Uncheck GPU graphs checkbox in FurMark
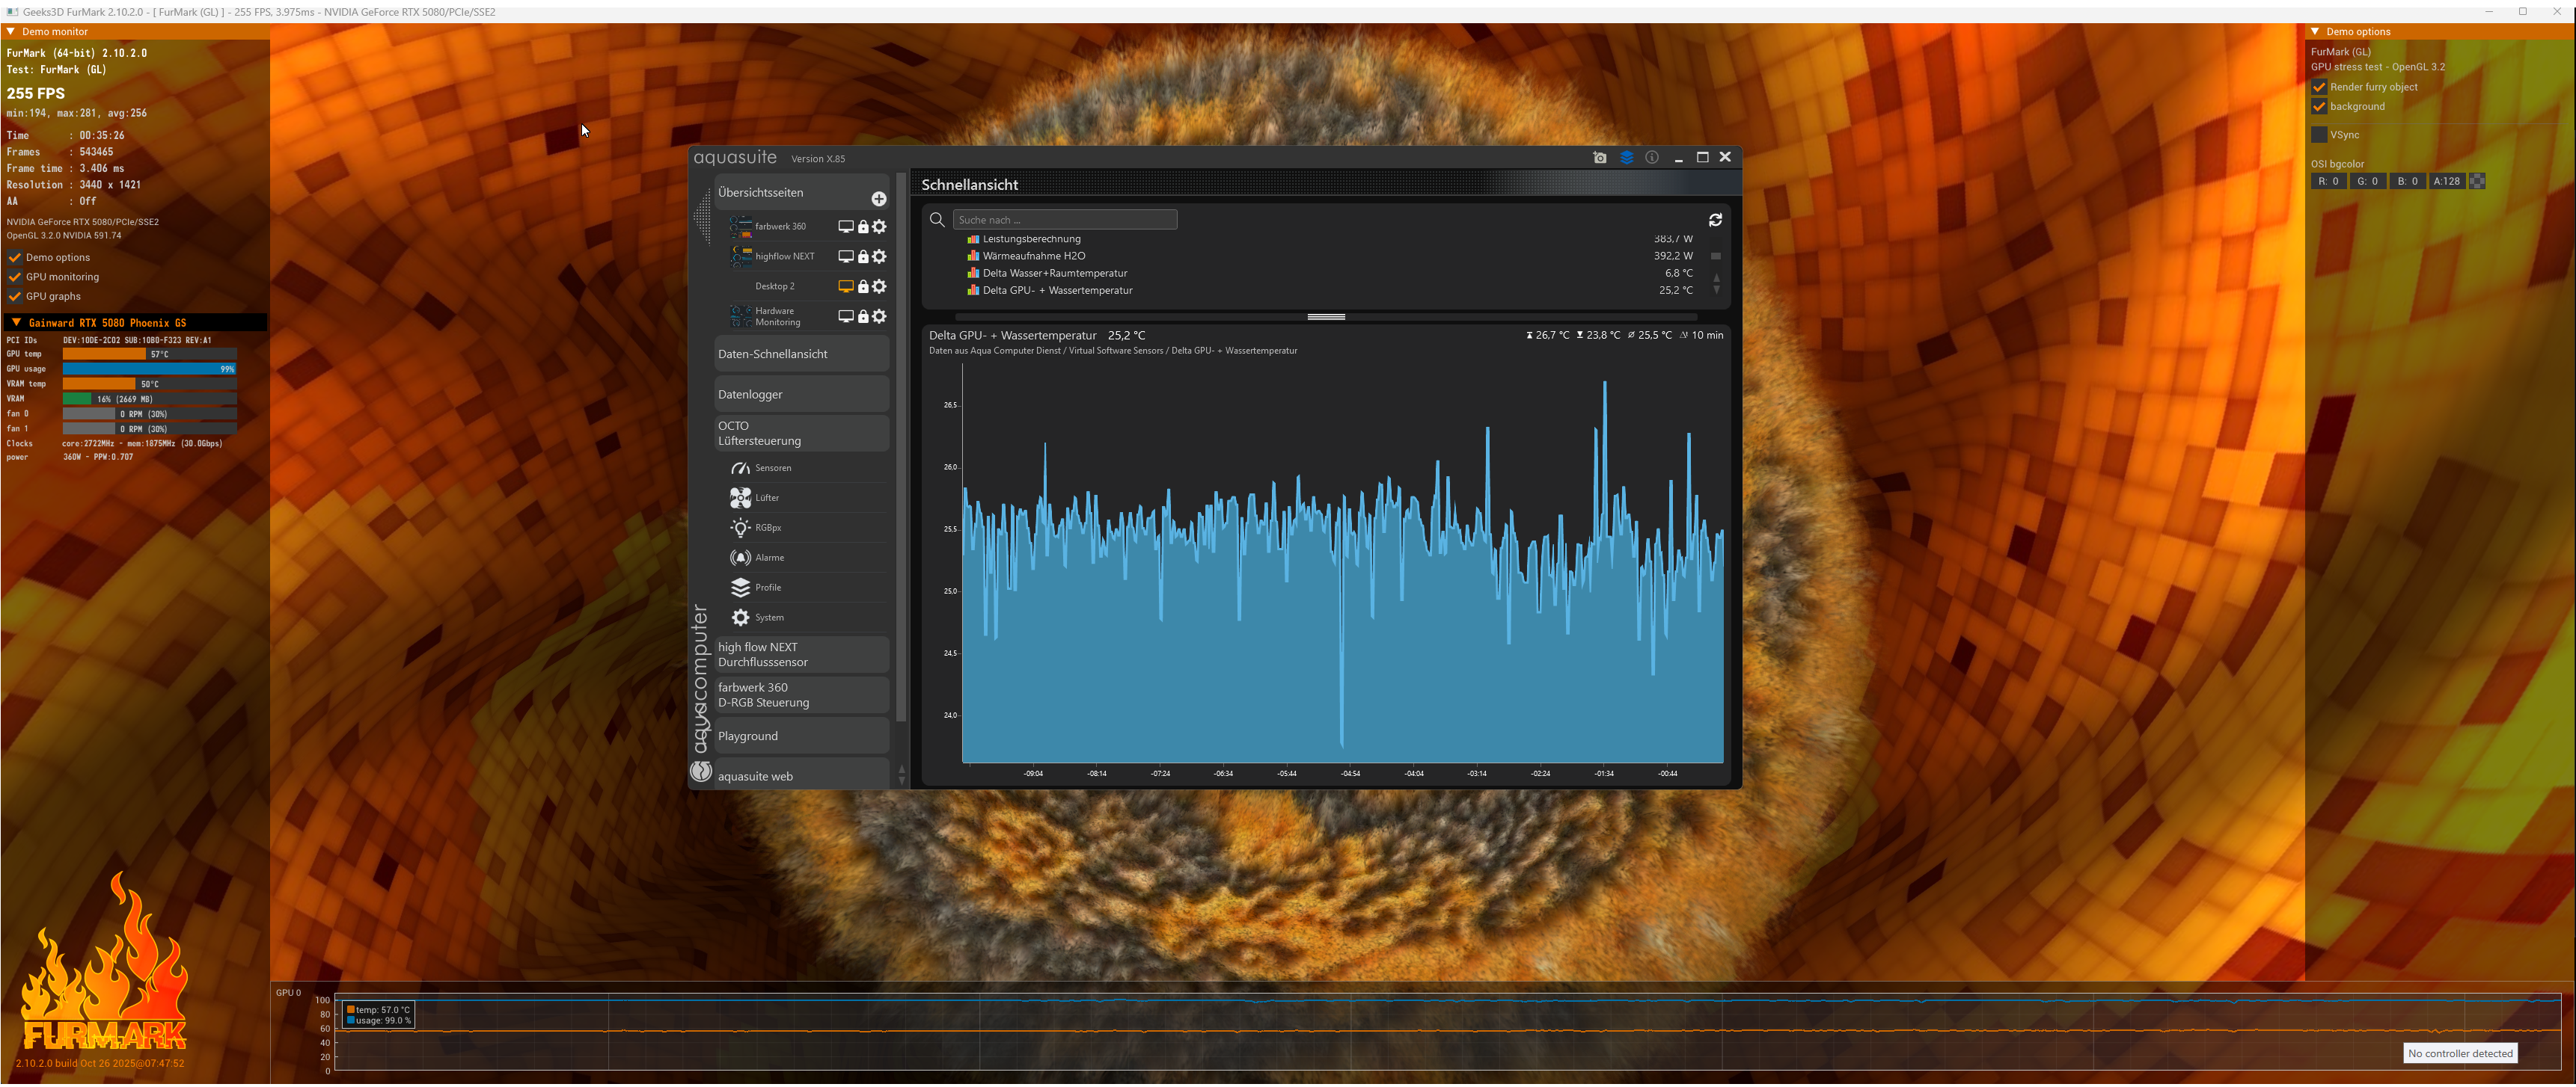This screenshot has height=1087, width=2576. [15, 297]
